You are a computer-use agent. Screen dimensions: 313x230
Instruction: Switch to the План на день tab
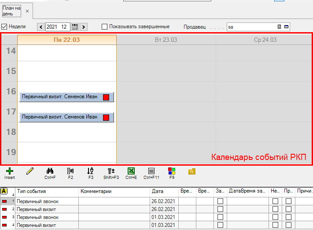click(11, 10)
